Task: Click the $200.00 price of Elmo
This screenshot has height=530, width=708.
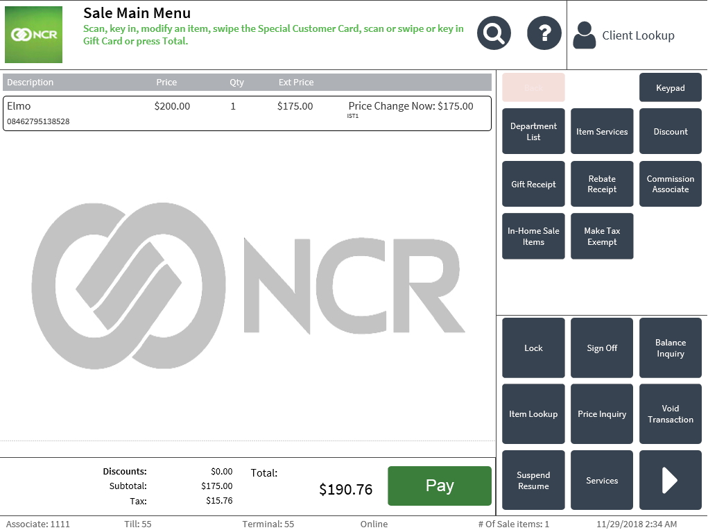Action: click(172, 106)
